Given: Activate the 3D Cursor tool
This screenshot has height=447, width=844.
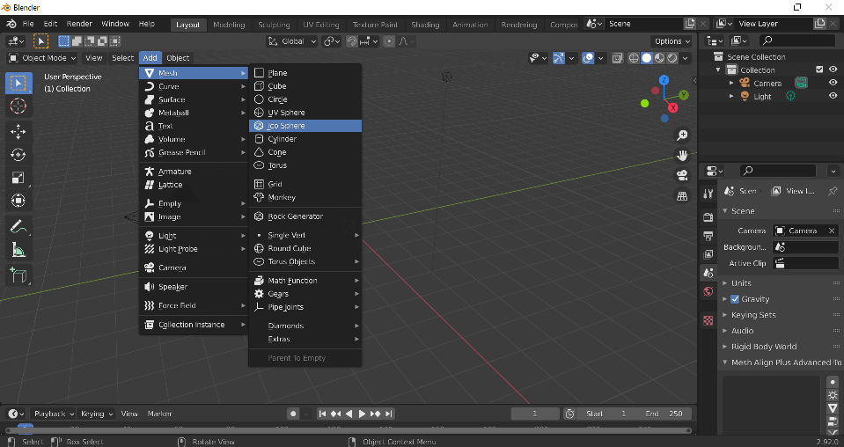Looking at the screenshot, I should click(18, 106).
